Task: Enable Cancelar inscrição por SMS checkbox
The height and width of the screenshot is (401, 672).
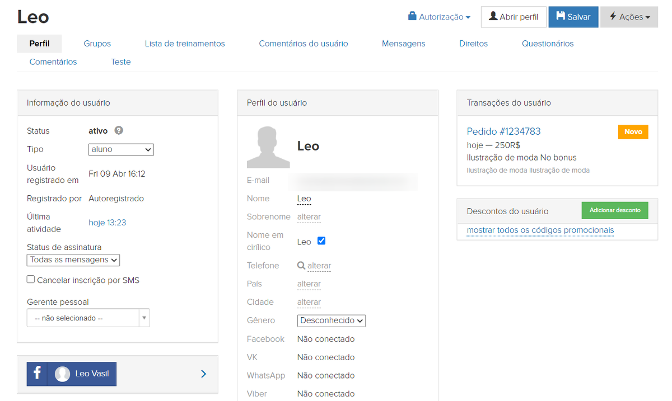Action: click(x=31, y=280)
